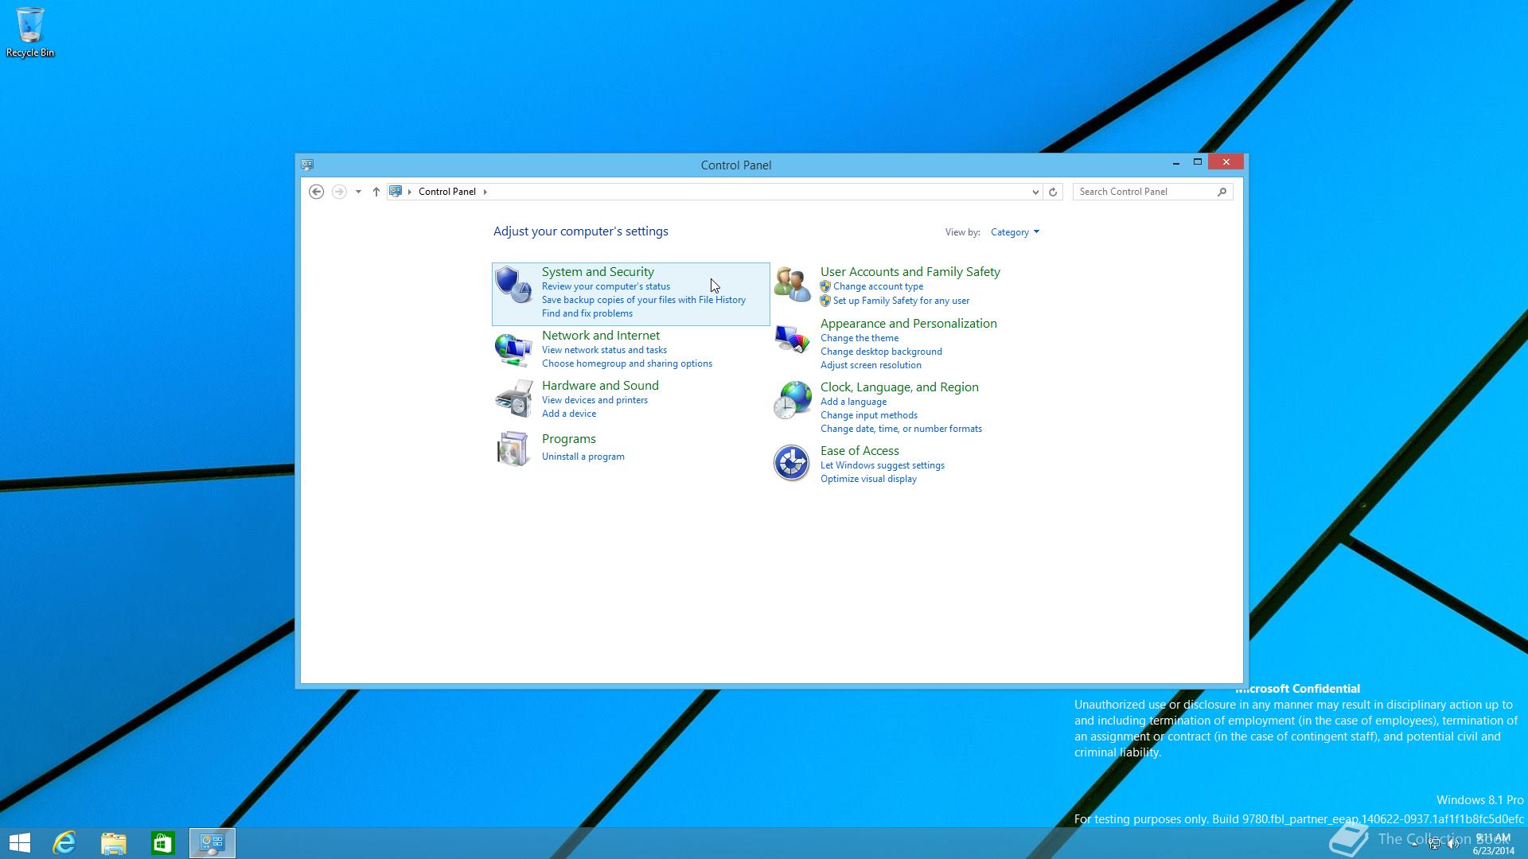The image size is (1528, 859).
Task: Open the Programs disc box icon
Action: click(513, 449)
